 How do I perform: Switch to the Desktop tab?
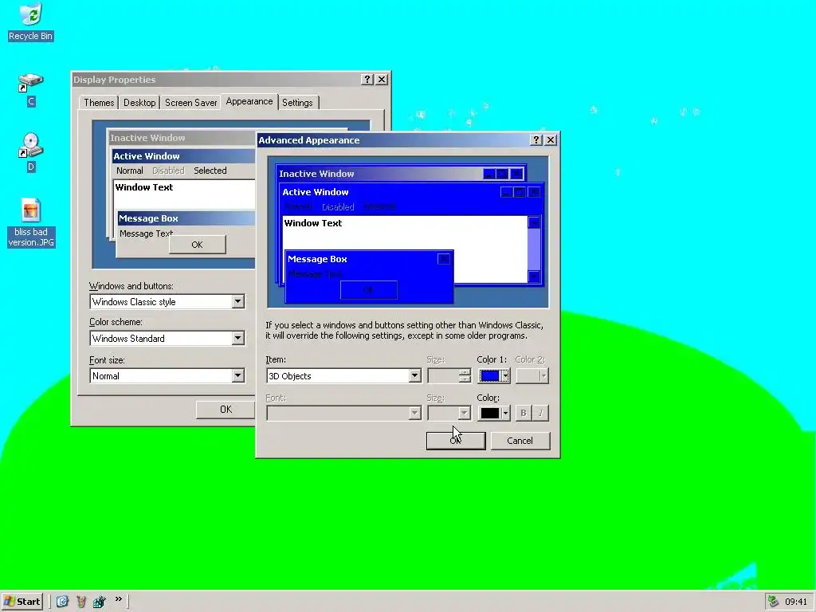[139, 103]
